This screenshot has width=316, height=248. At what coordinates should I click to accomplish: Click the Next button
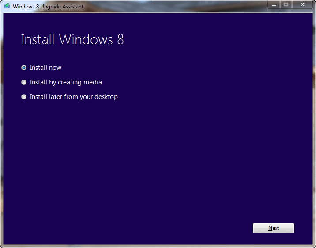(274, 228)
